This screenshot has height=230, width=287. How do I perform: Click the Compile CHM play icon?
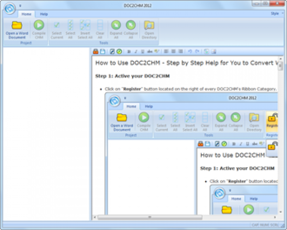pos(39,25)
